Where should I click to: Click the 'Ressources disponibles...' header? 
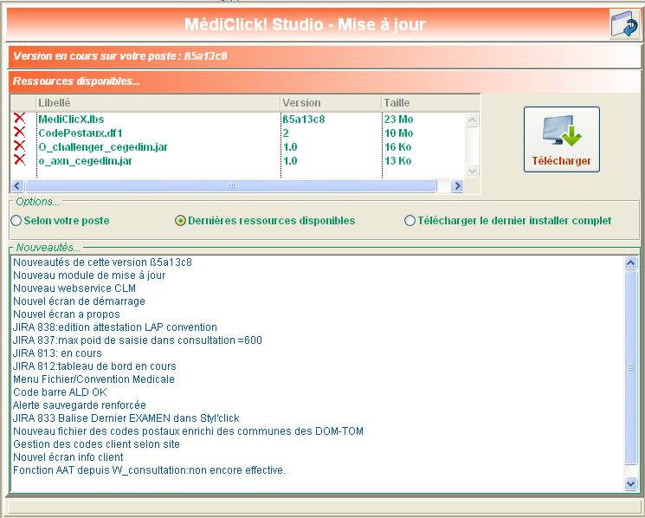point(325,81)
